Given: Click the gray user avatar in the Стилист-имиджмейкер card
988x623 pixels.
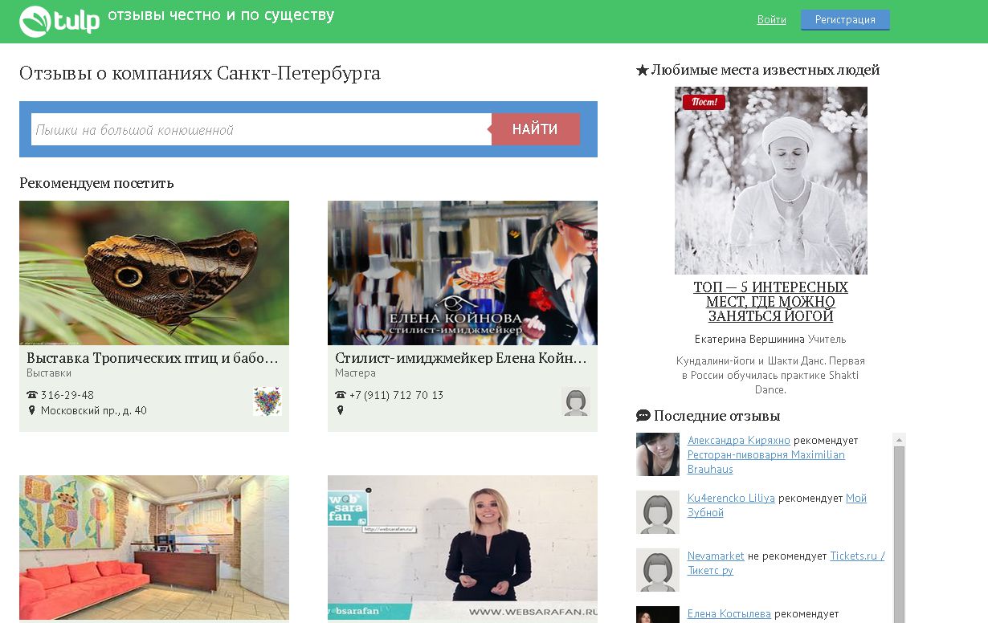Looking at the screenshot, I should tap(576, 401).
